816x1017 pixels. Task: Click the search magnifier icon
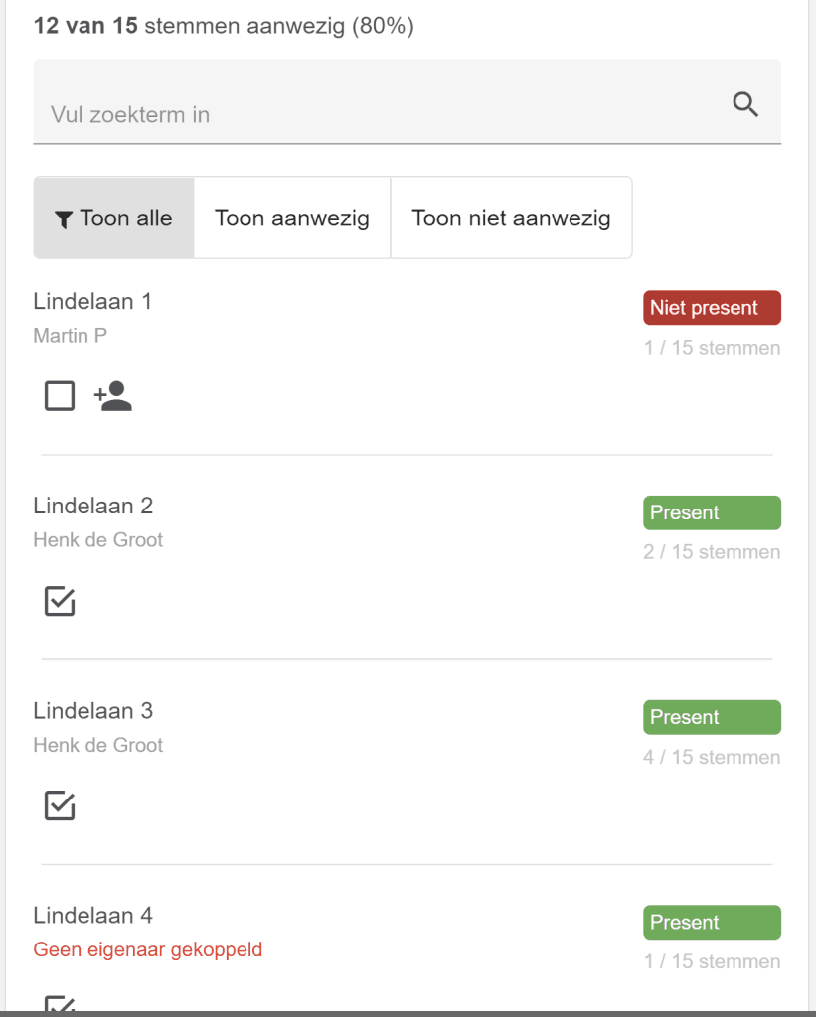click(x=745, y=104)
